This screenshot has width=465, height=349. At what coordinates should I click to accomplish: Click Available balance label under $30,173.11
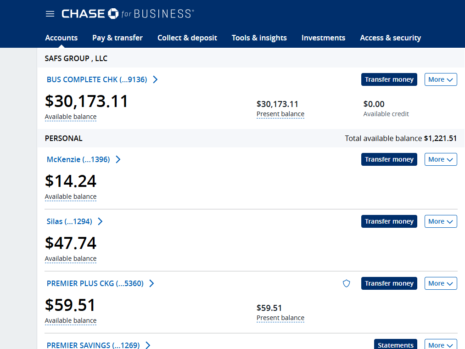[x=71, y=117]
